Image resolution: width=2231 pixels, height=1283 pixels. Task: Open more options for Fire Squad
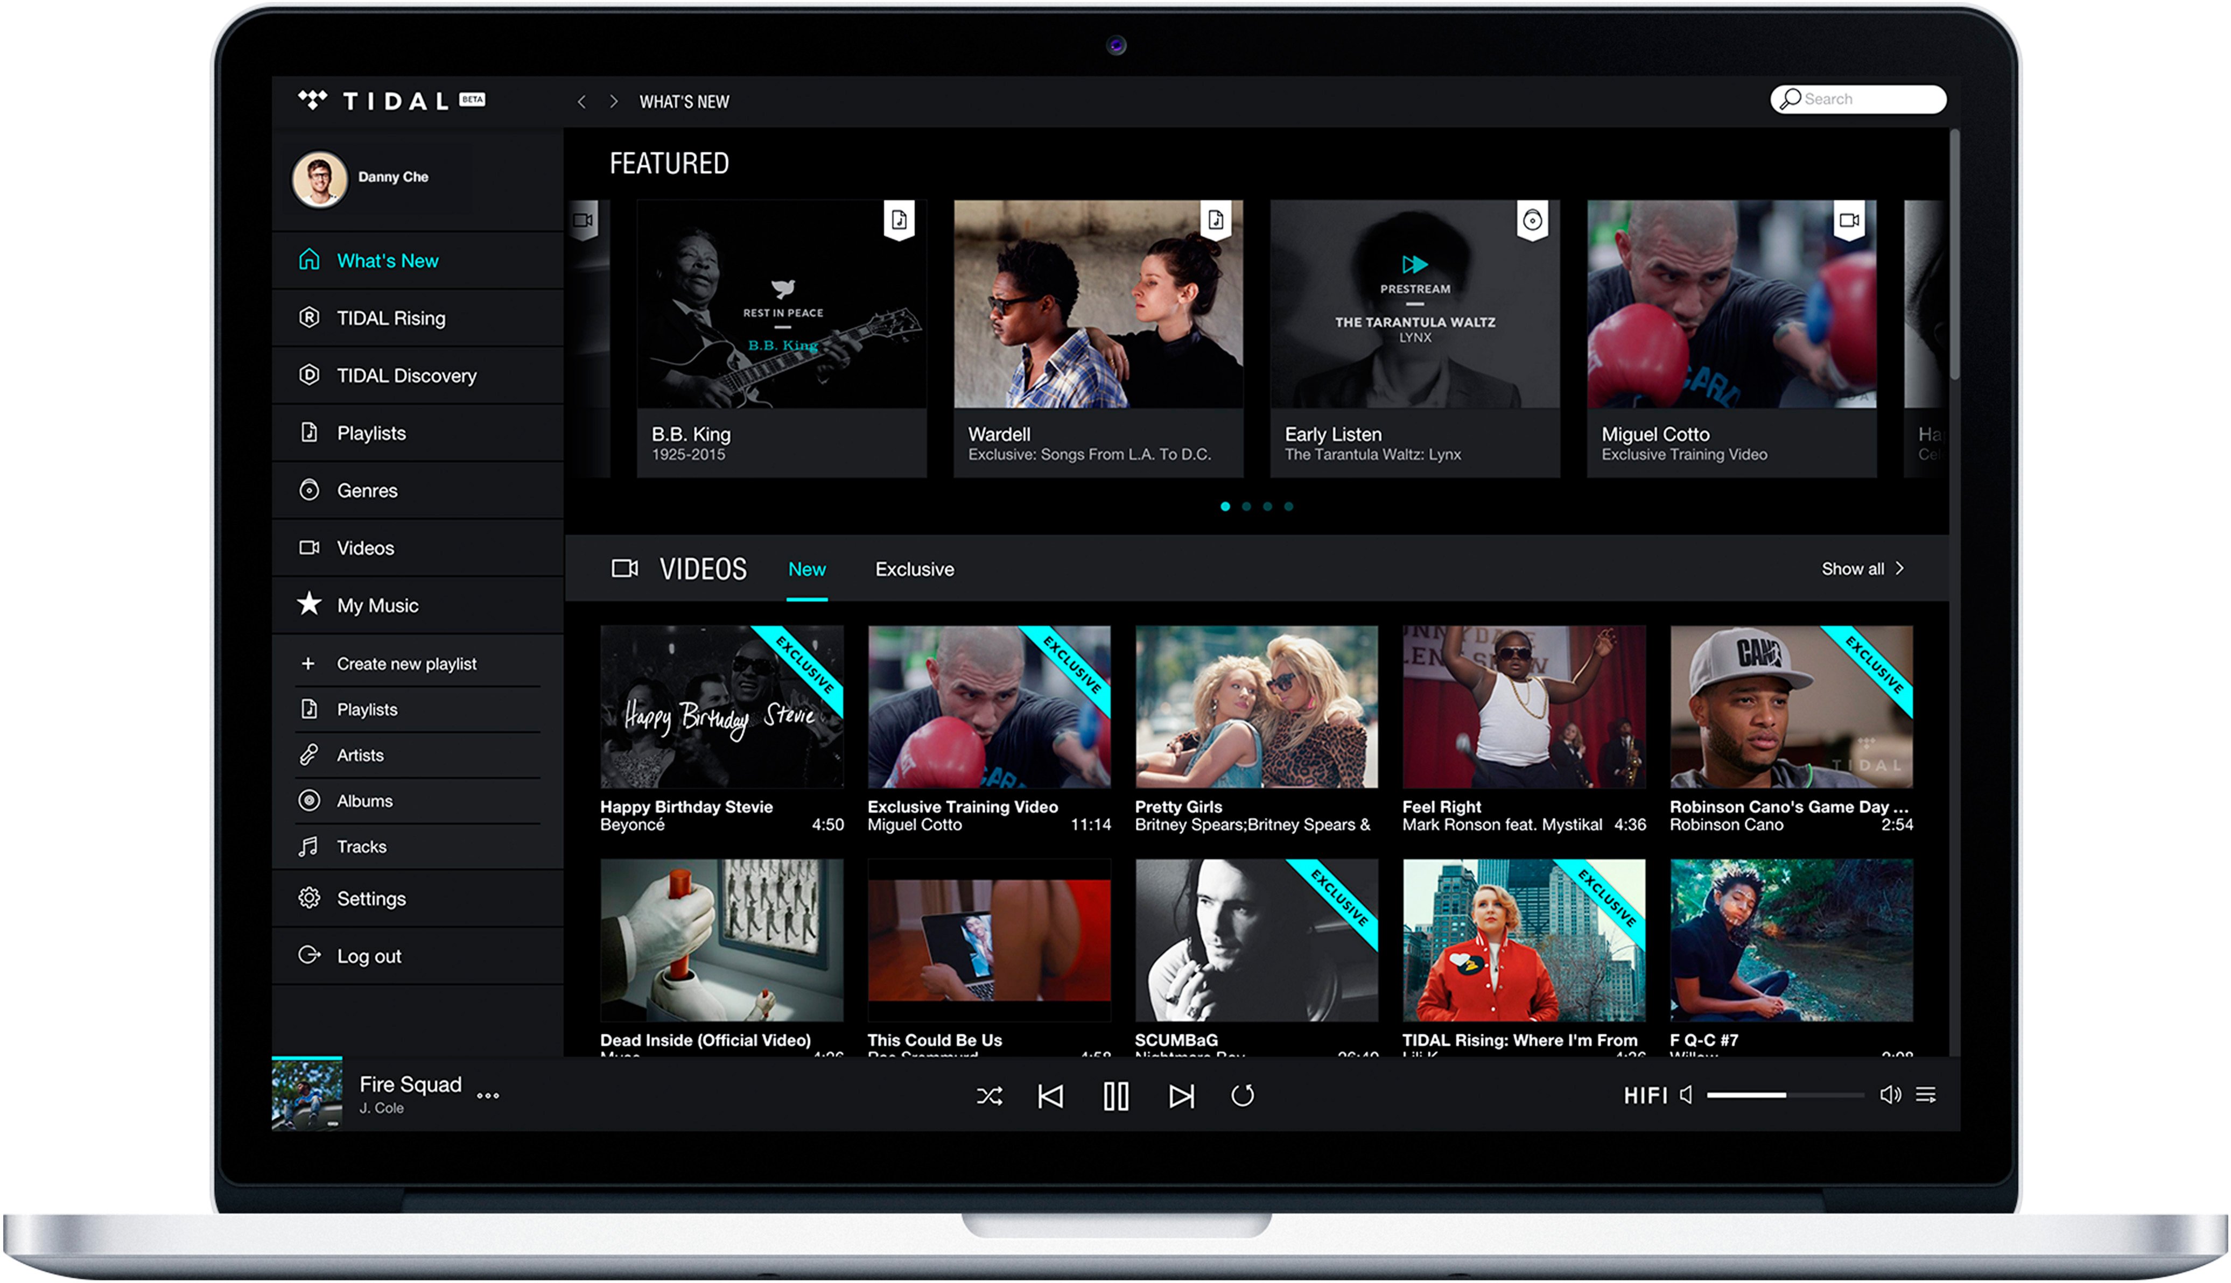pos(488,1096)
